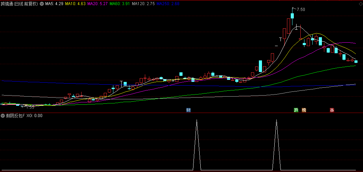Click the first XG signal spike
The width and height of the screenshot is (363, 172).
pos(197,145)
